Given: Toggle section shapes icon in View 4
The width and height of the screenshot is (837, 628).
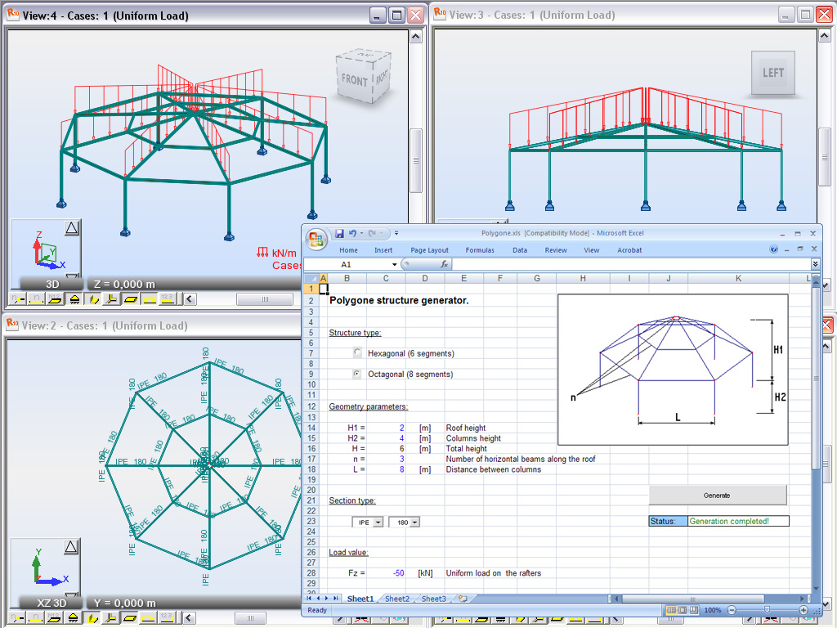Looking at the screenshot, I should click(93, 299).
